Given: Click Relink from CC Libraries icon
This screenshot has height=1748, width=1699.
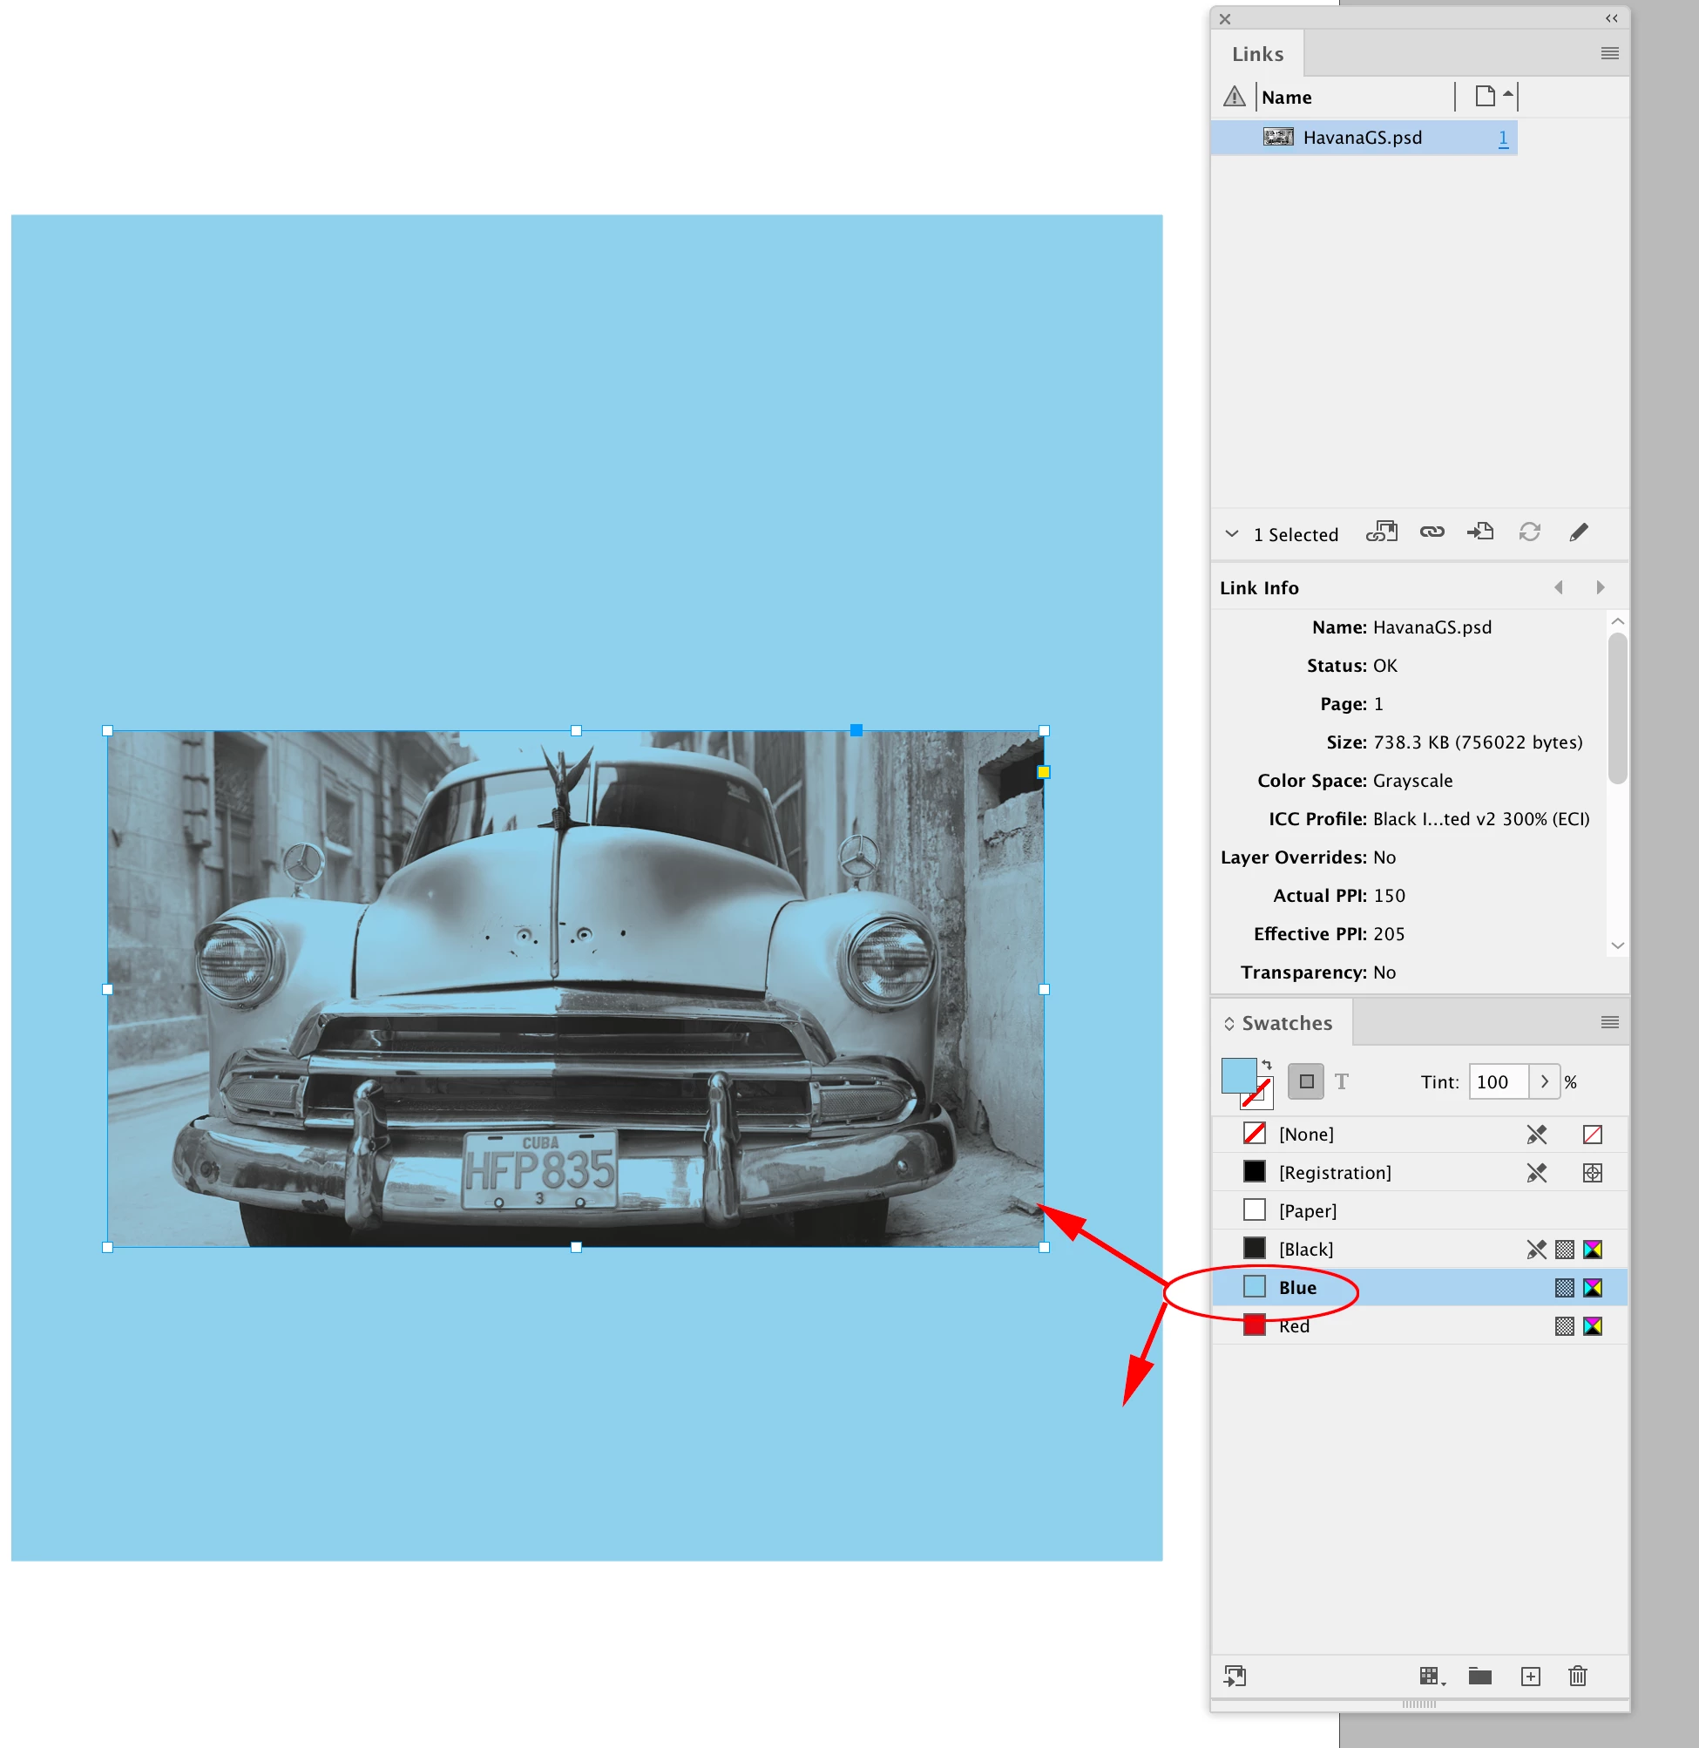Looking at the screenshot, I should pos(1381,532).
